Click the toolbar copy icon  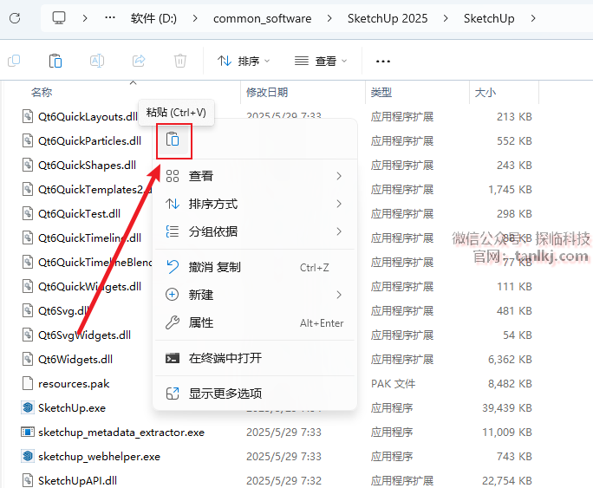point(14,61)
